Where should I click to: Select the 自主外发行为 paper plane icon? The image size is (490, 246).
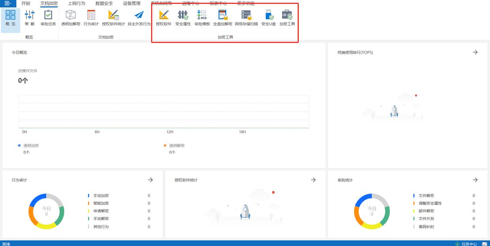(139, 18)
